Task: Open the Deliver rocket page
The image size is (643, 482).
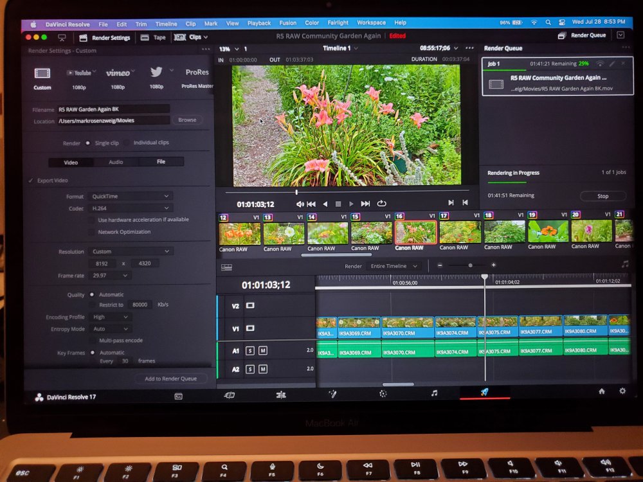Action: [485, 392]
